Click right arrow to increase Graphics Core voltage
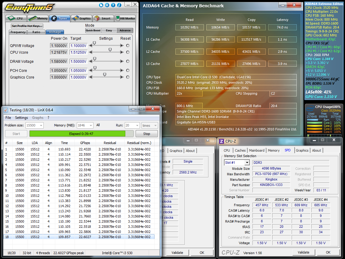The width and height of the screenshot is (345, 259). point(122,77)
